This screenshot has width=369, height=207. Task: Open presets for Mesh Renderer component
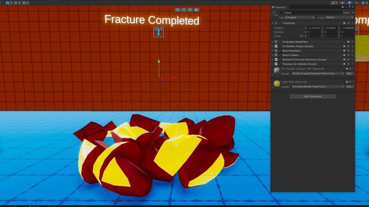coord(348,51)
